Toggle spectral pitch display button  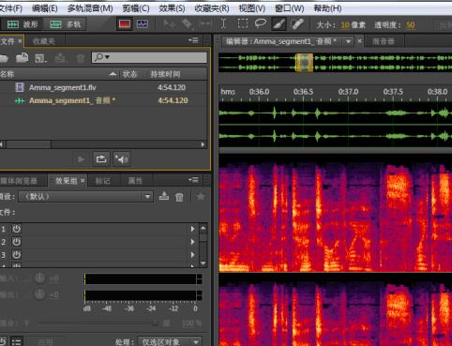(x=143, y=24)
